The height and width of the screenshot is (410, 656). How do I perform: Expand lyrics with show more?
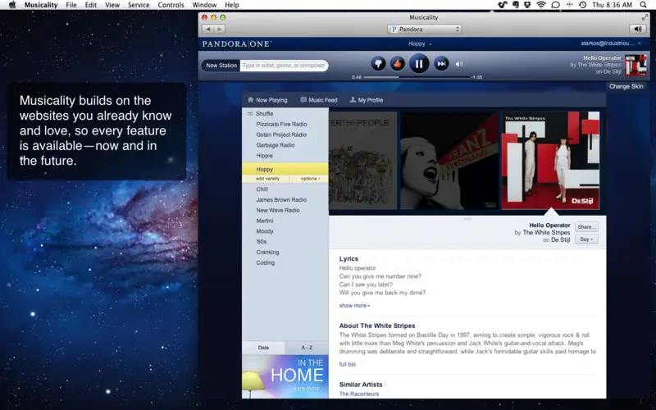(x=354, y=305)
